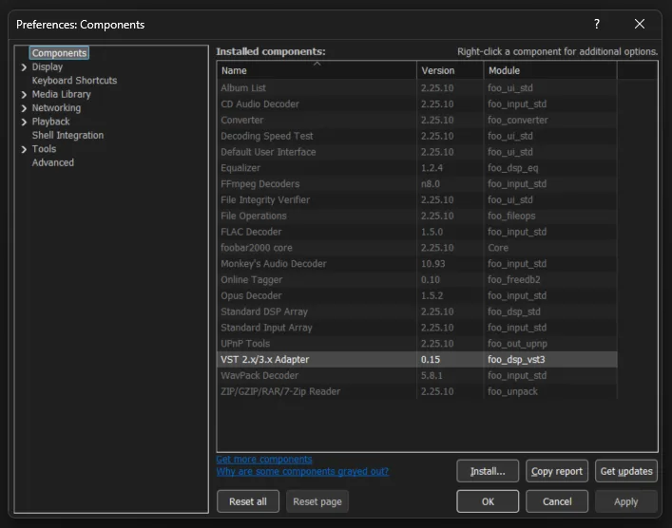Select the CD Audio Decoder row
The height and width of the screenshot is (528, 672).
417,104
